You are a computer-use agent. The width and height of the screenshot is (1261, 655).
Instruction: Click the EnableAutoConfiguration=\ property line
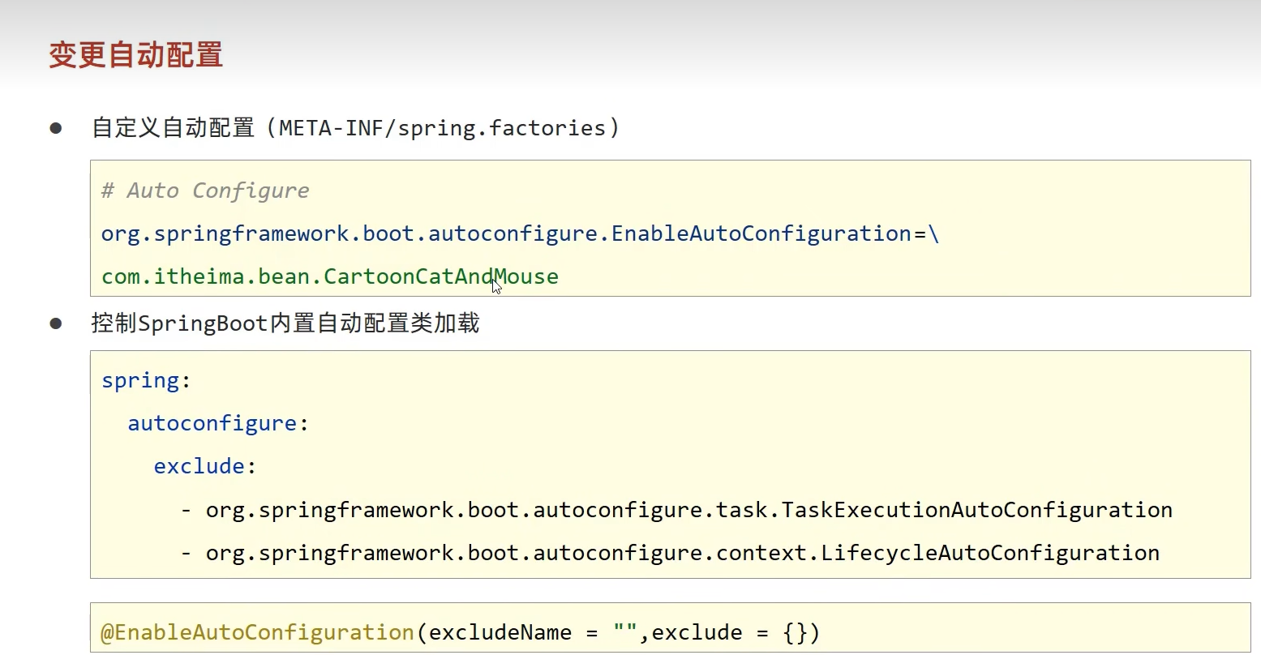pyautogui.click(x=520, y=234)
